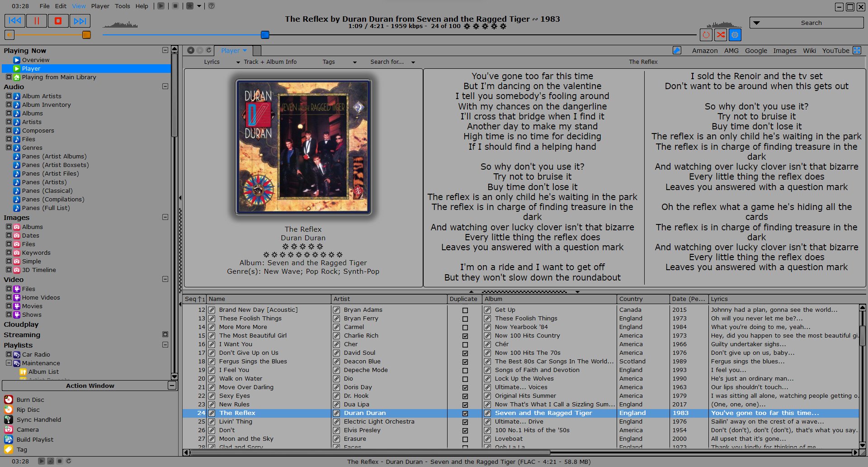The height and width of the screenshot is (467, 868).
Task: Check Duplicate box for I Feel You
Action: pyautogui.click(x=465, y=371)
